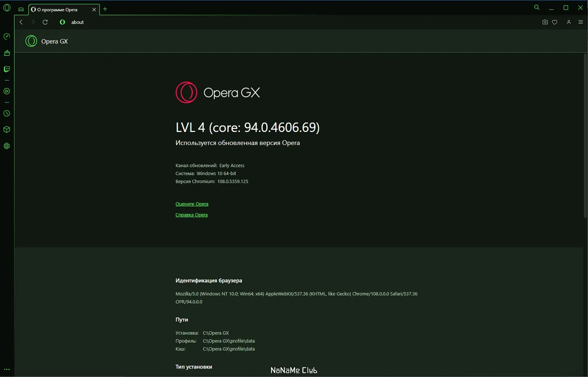This screenshot has height=377, width=588.
Task: Click the 'Канал обновлений:' label
Action: click(x=196, y=166)
